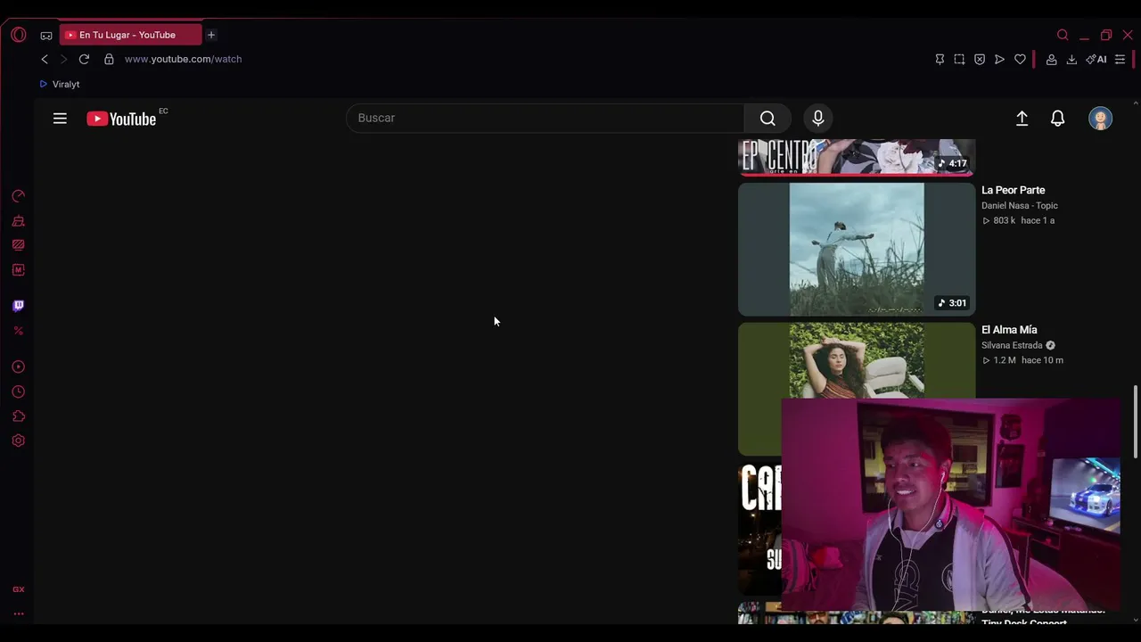This screenshot has height=642, width=1141.
Task: Show YouTube notifications bell
Action: pos(1057,119)
